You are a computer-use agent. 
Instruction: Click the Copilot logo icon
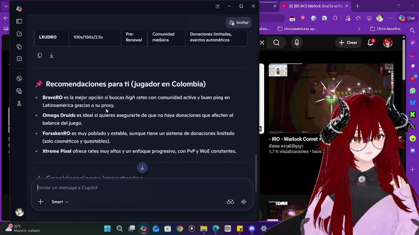19,9
